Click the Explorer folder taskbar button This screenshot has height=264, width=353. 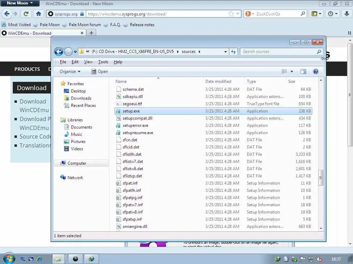58,259
